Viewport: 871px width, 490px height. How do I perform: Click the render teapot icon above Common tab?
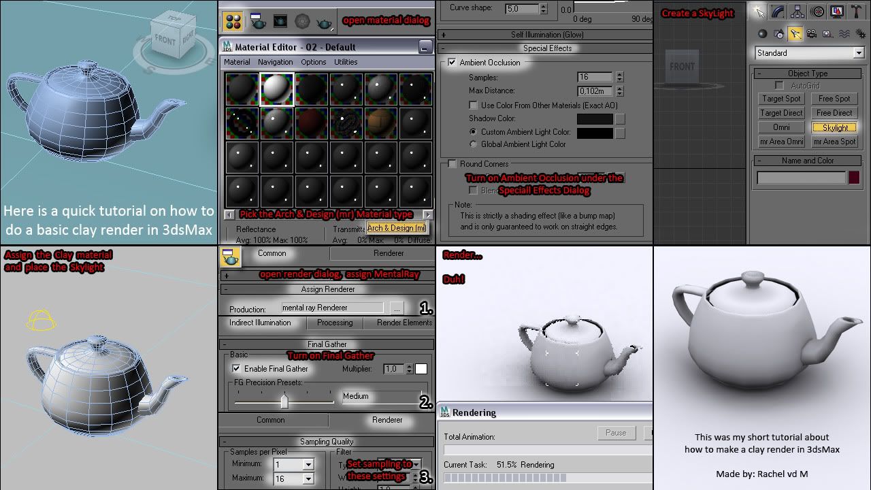pos(231,257)
